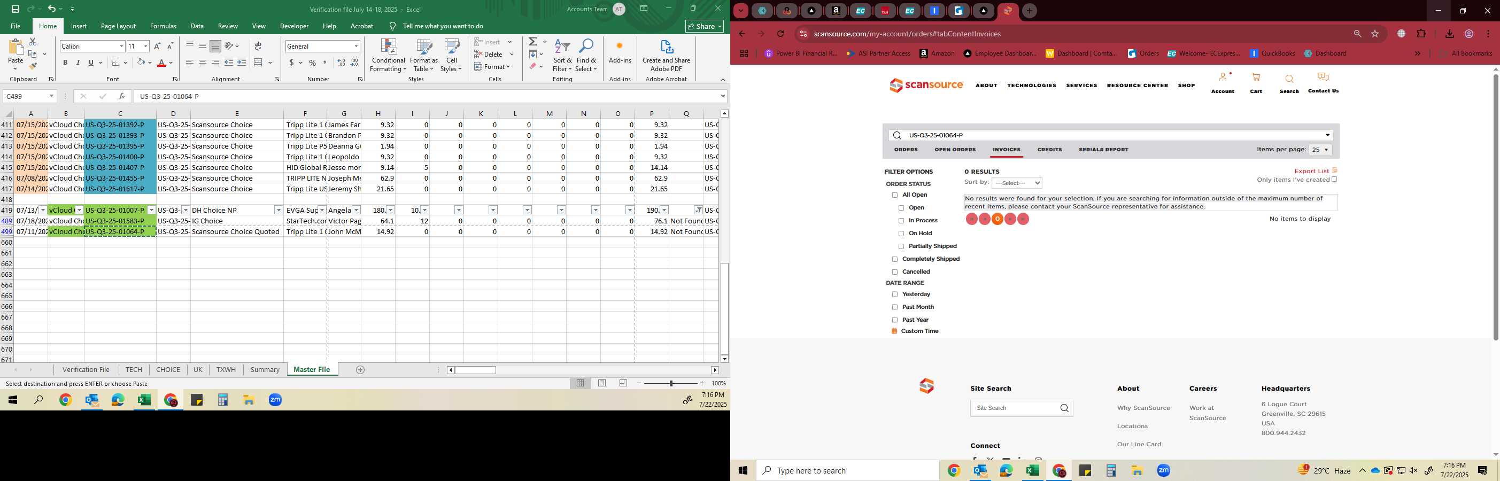Switch to Verification File sheet tab
This screenshot has height=481, width=1500.
(86, 370)
